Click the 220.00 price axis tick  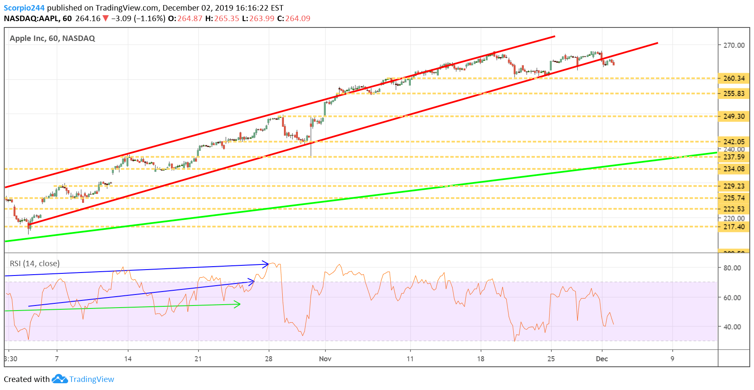click(x=734, y=218)
